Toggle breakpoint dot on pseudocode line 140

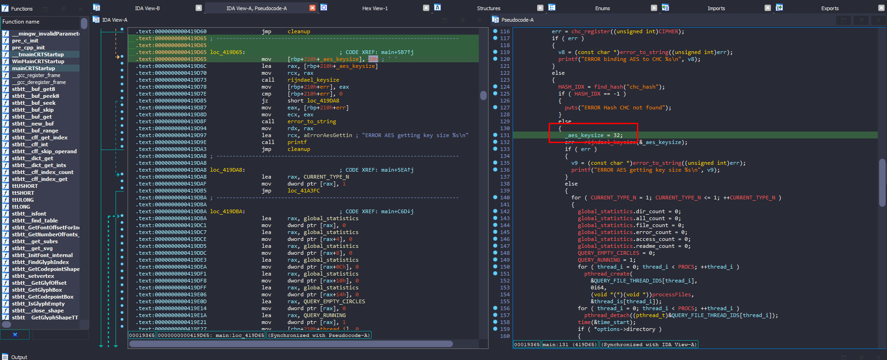click(x=495, y=198)
